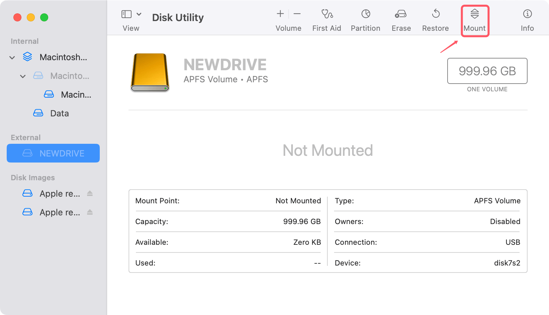Click the Mount toolbar icon
This screenshot has width=549, height=315.
pyautogui.click(x=475, y=19)
